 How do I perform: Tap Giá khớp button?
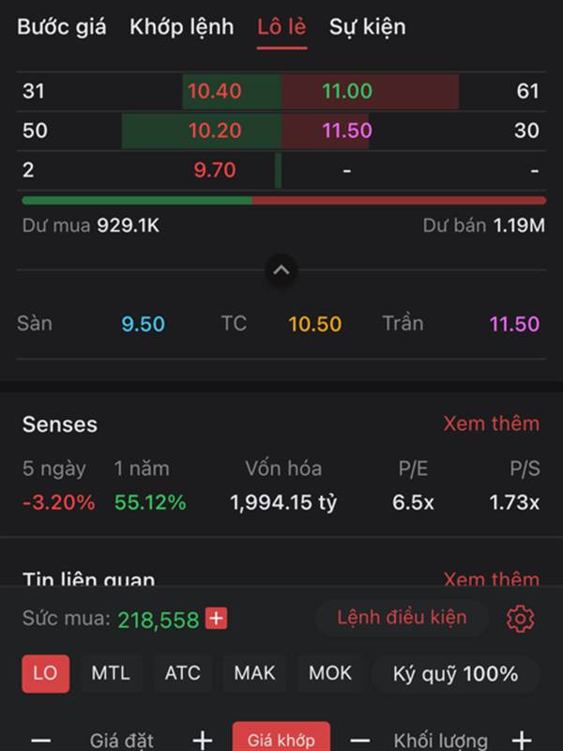click(x=281, y=738)
